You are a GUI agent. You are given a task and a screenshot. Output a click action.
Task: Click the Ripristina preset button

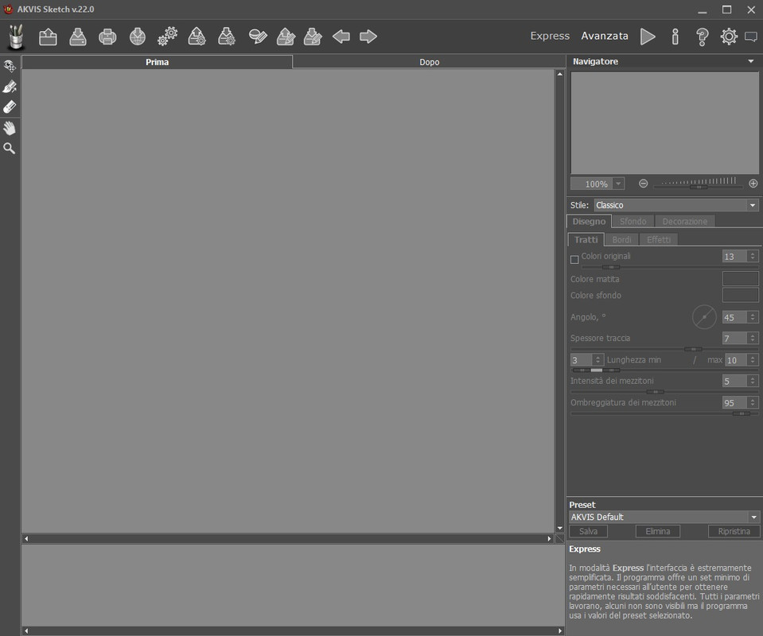pos(734,532)
